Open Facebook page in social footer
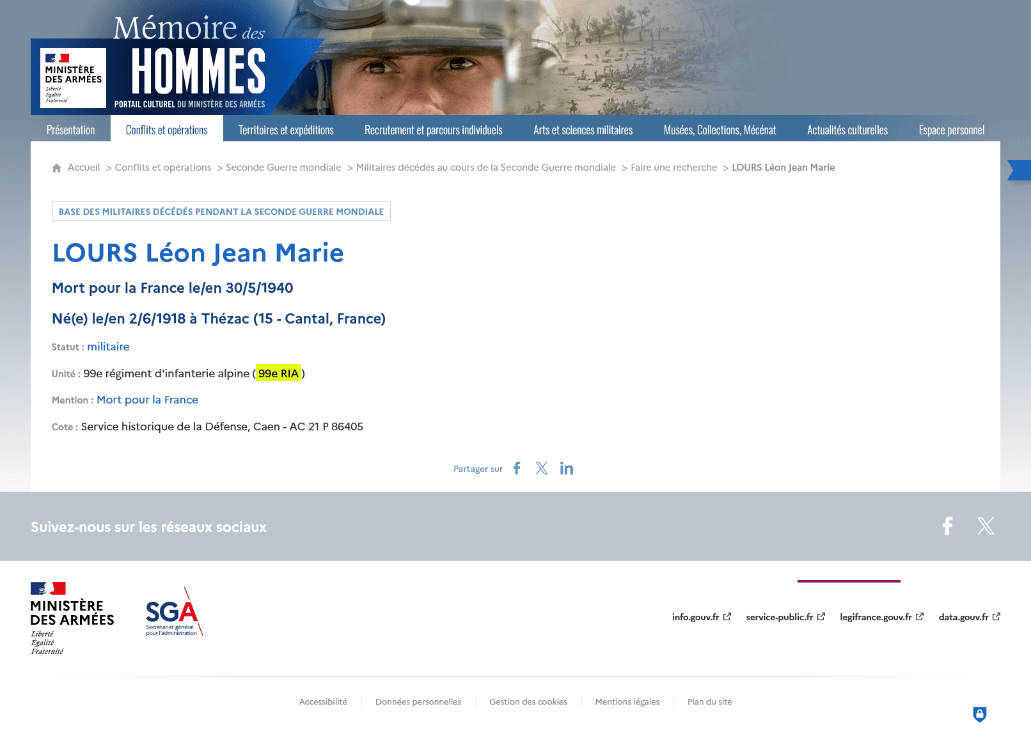 coord(947,526)
